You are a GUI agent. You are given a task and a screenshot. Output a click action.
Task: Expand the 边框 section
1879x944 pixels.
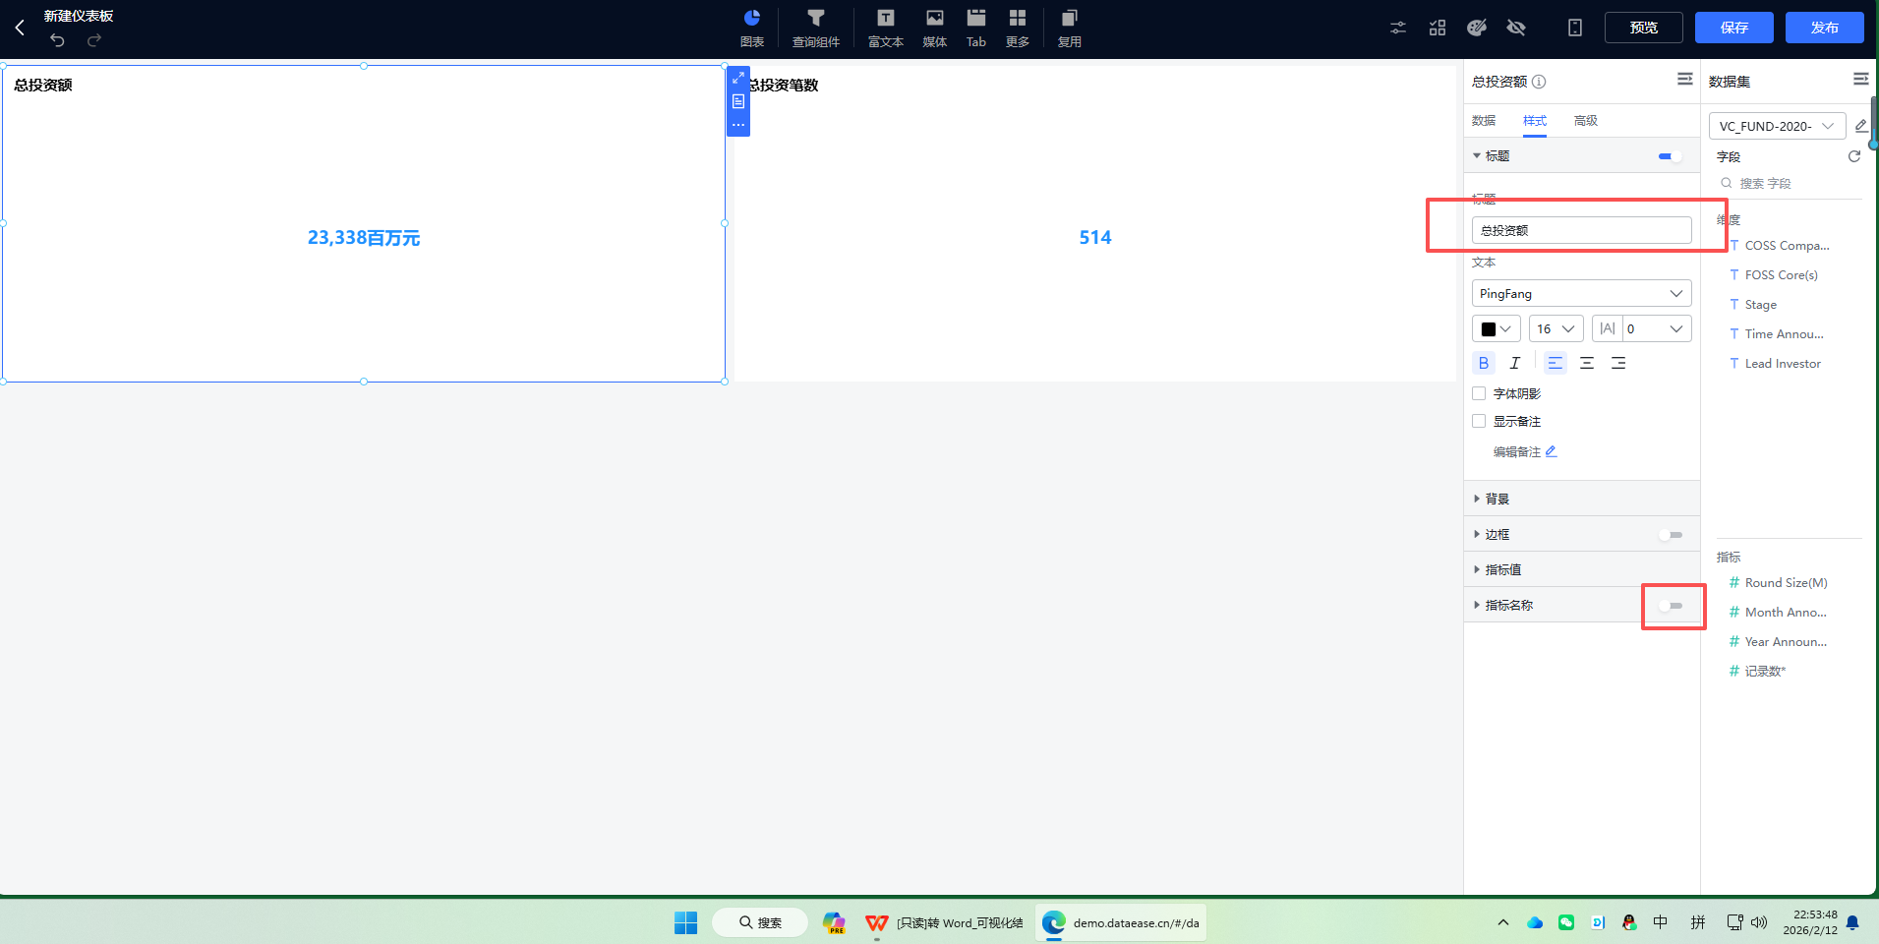[1477, 534]
